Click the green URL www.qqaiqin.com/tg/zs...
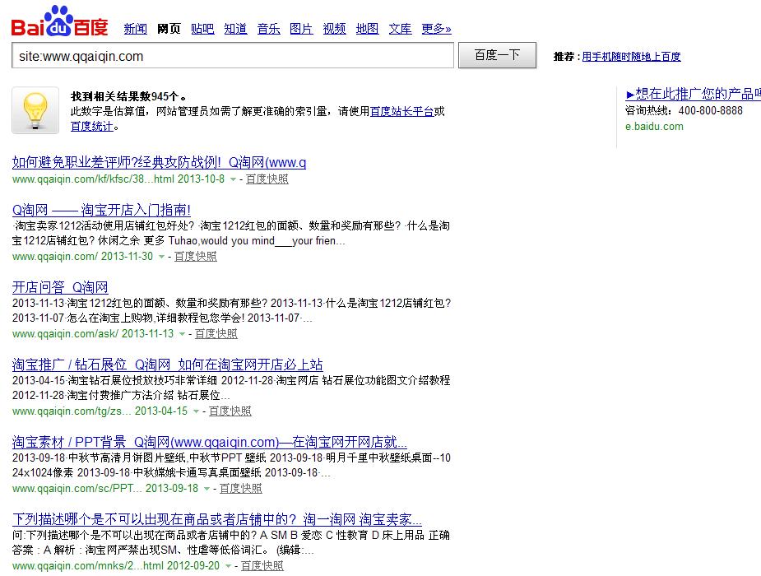Viewport: 761px width, 576px height. tap(72, 411)
